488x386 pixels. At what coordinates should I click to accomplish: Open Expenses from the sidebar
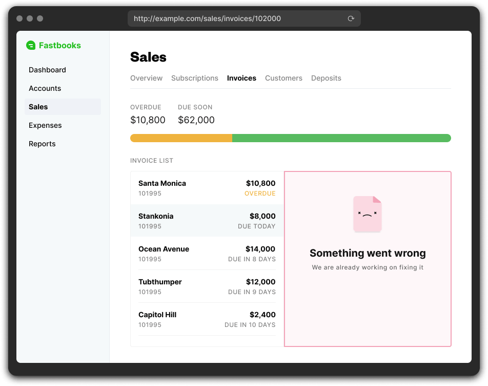pos(45,125)
